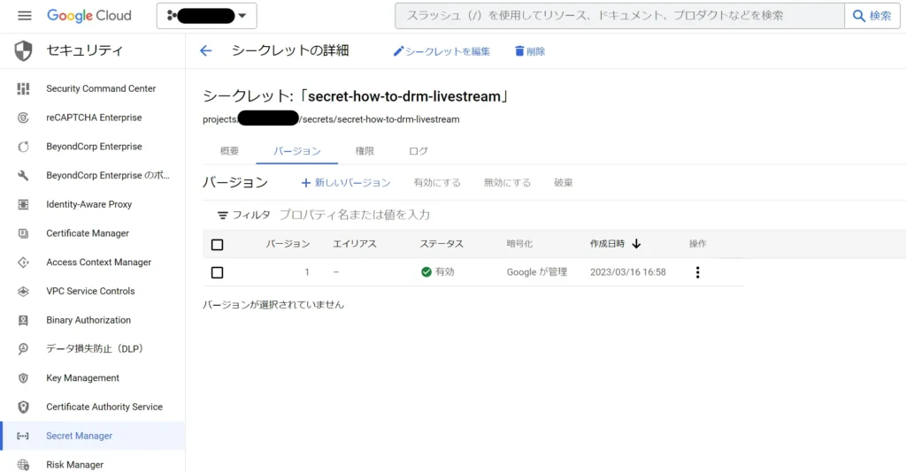Click the フィルタ filter icon
The width and height of the screenshot is (906, 472).
[x=222, y=215]
